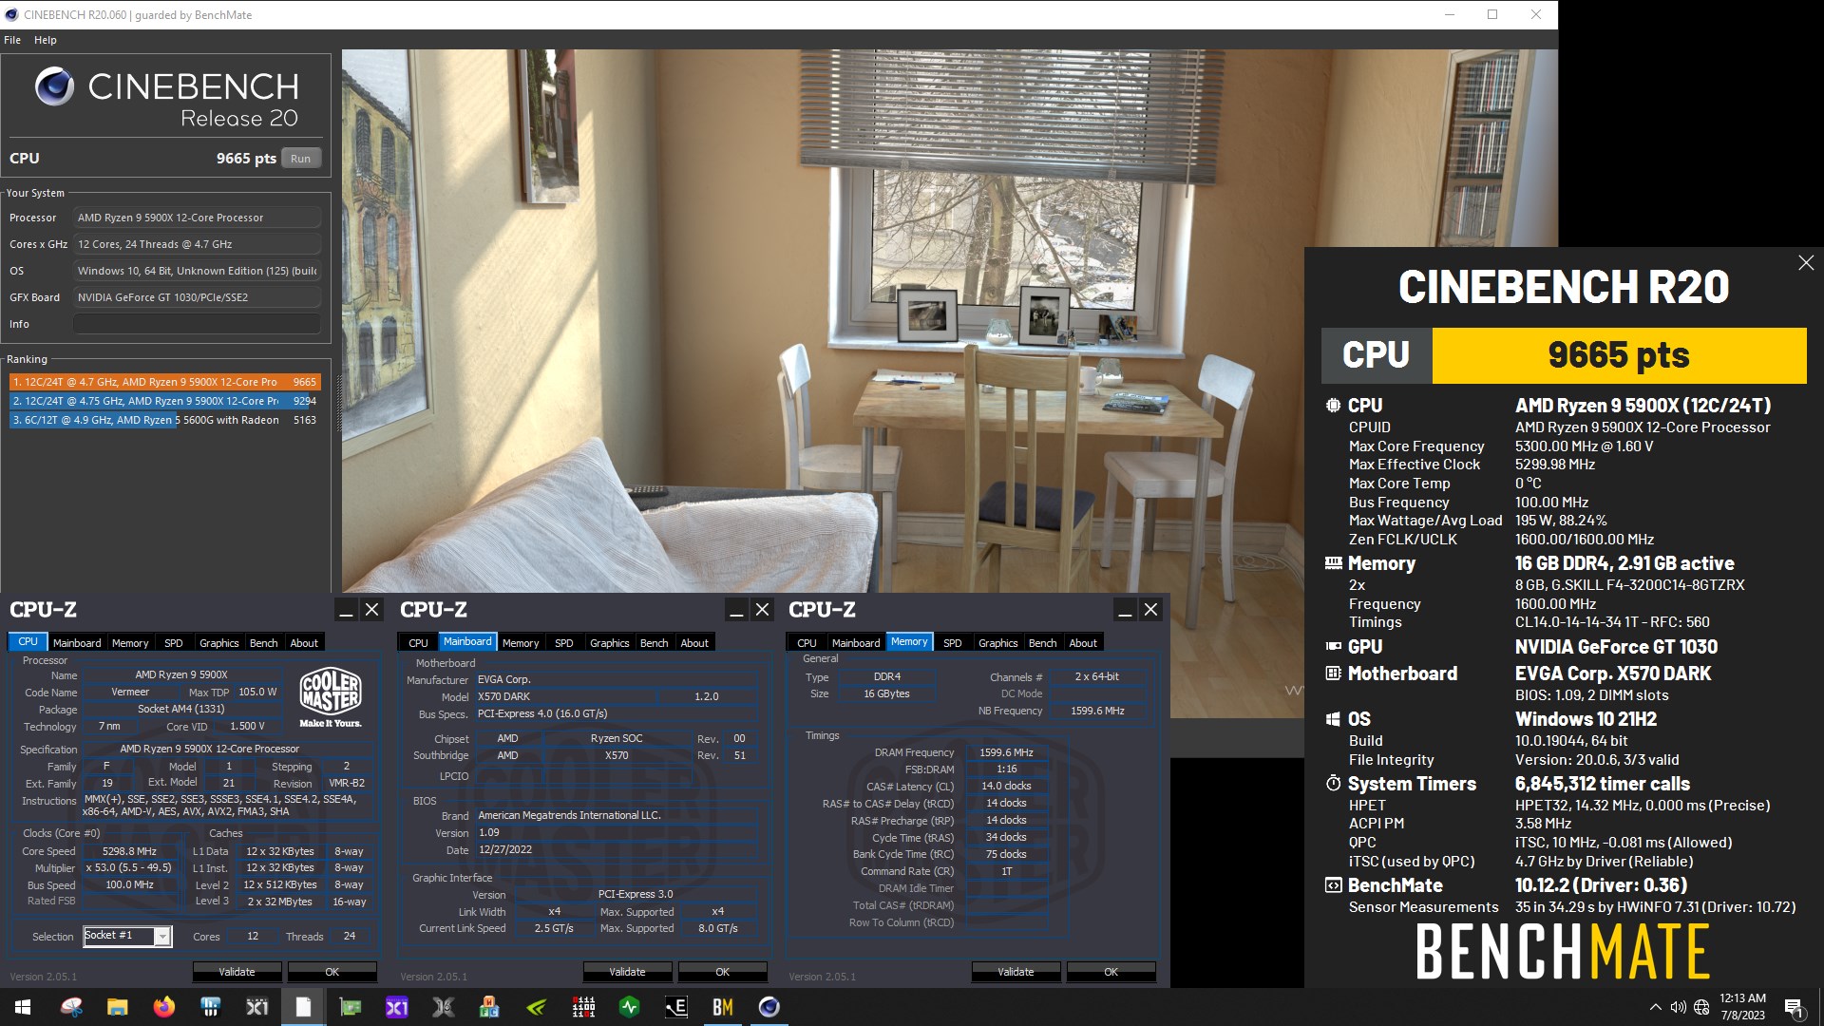The height and width of the screenshot is (1026, 1824).
Task: Open the Snipping Tool taskbar icon
Action: pos(71,1007)
